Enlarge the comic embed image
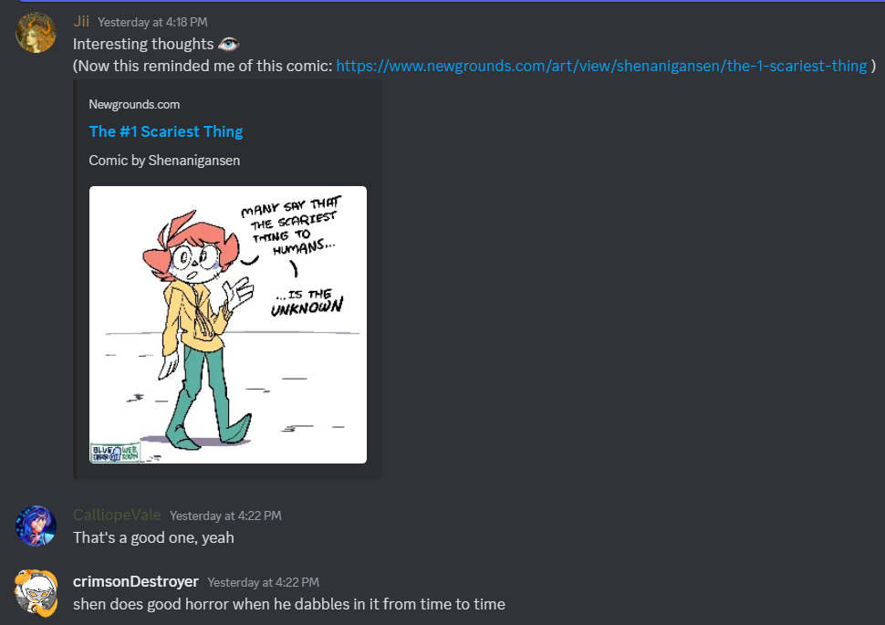The image size is (885, 625). pyautogui.click(x=228, y=325)
